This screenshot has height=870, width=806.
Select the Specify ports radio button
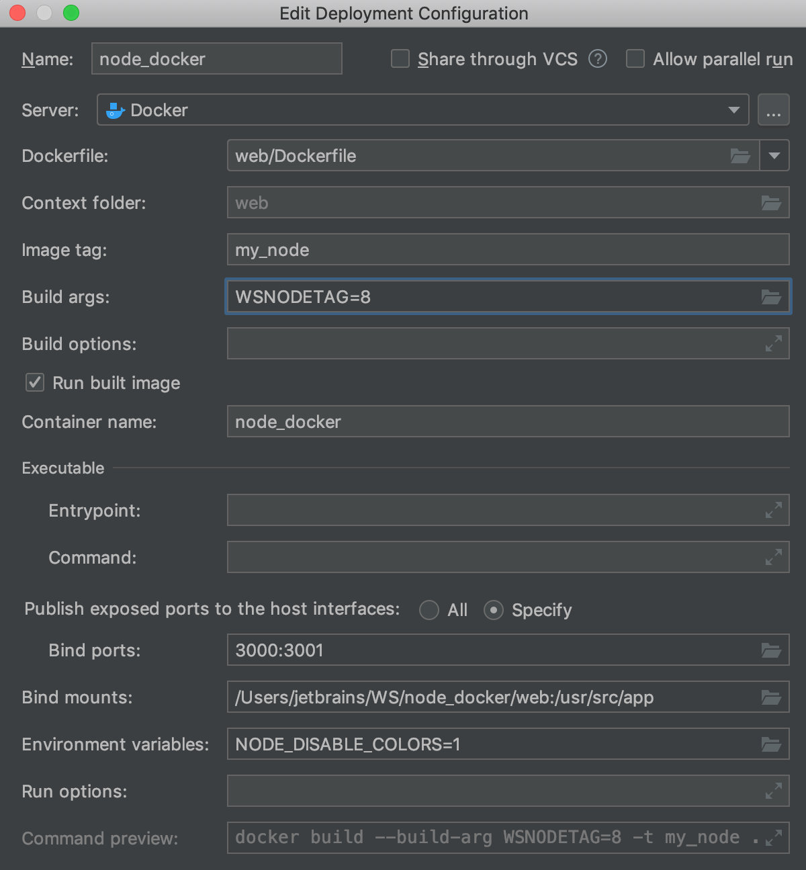494,610
